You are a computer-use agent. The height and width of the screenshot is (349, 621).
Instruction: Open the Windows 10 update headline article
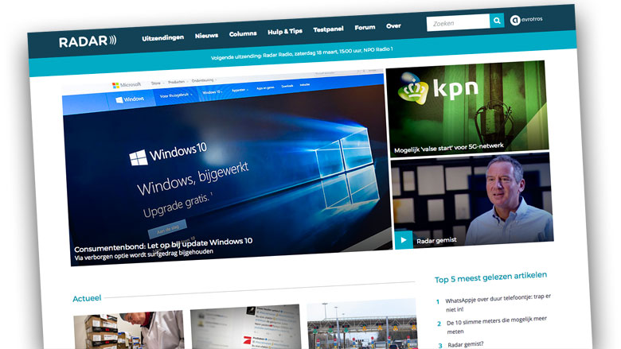point(163,240)
